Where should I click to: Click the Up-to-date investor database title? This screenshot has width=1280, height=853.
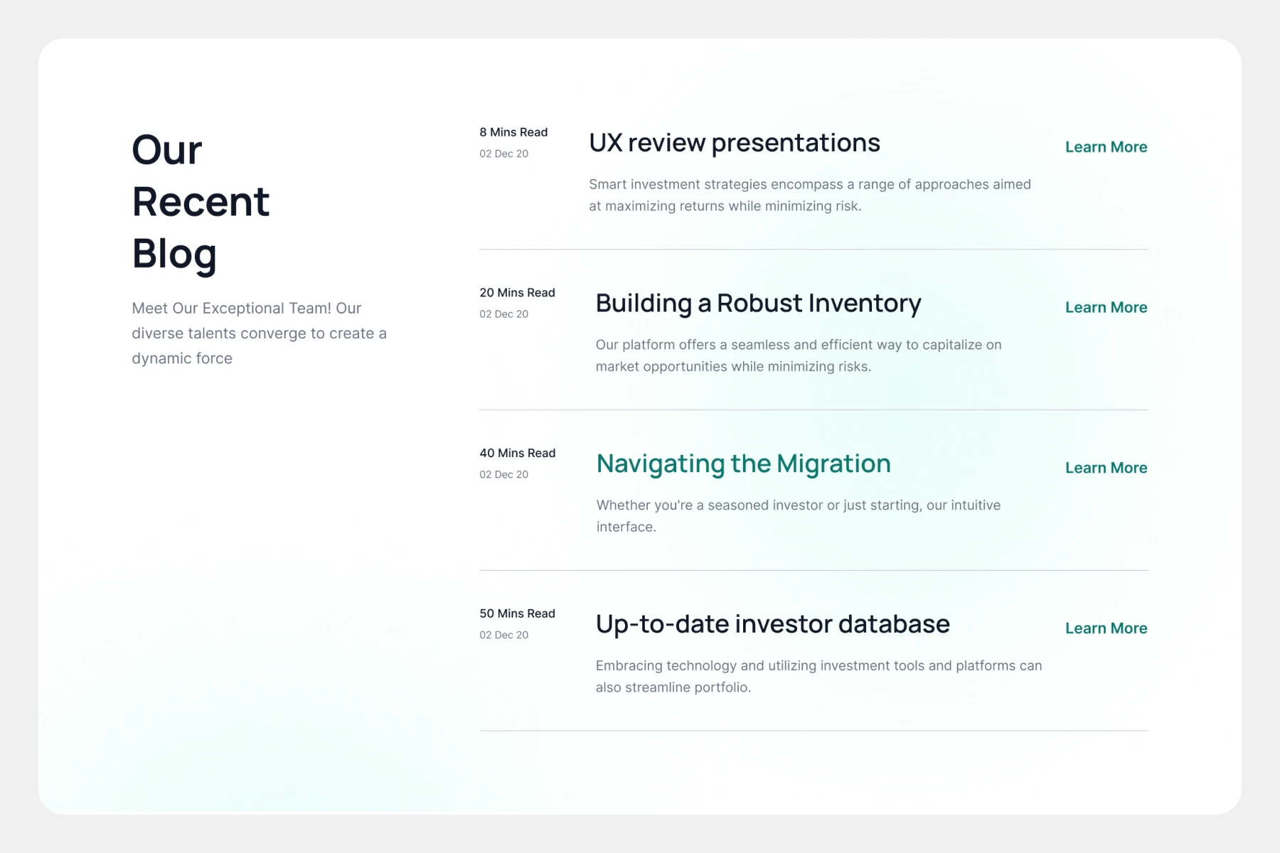pos(772,624)
